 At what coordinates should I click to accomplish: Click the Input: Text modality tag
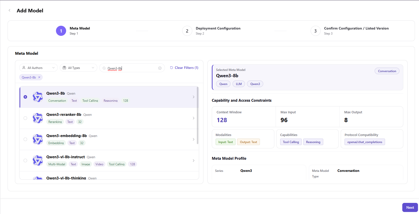pos(225,142)
